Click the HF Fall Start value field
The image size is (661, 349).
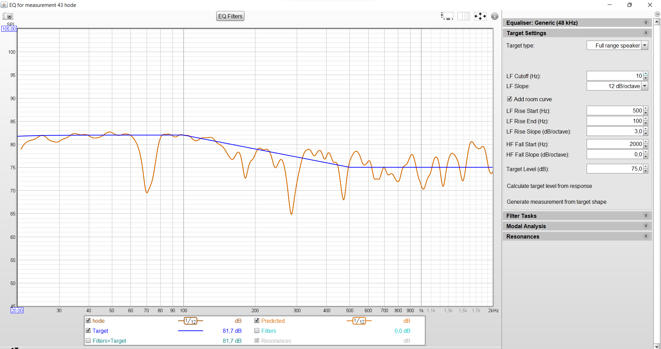point(615,144)
